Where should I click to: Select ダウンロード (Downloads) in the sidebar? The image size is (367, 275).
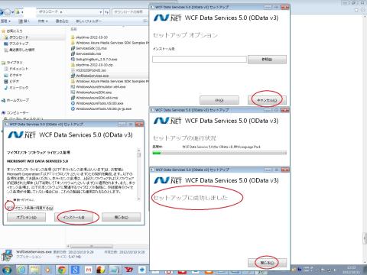pos(19,37)
